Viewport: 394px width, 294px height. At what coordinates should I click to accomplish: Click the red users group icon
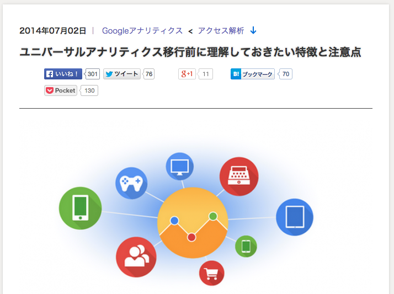coord(136,257)
